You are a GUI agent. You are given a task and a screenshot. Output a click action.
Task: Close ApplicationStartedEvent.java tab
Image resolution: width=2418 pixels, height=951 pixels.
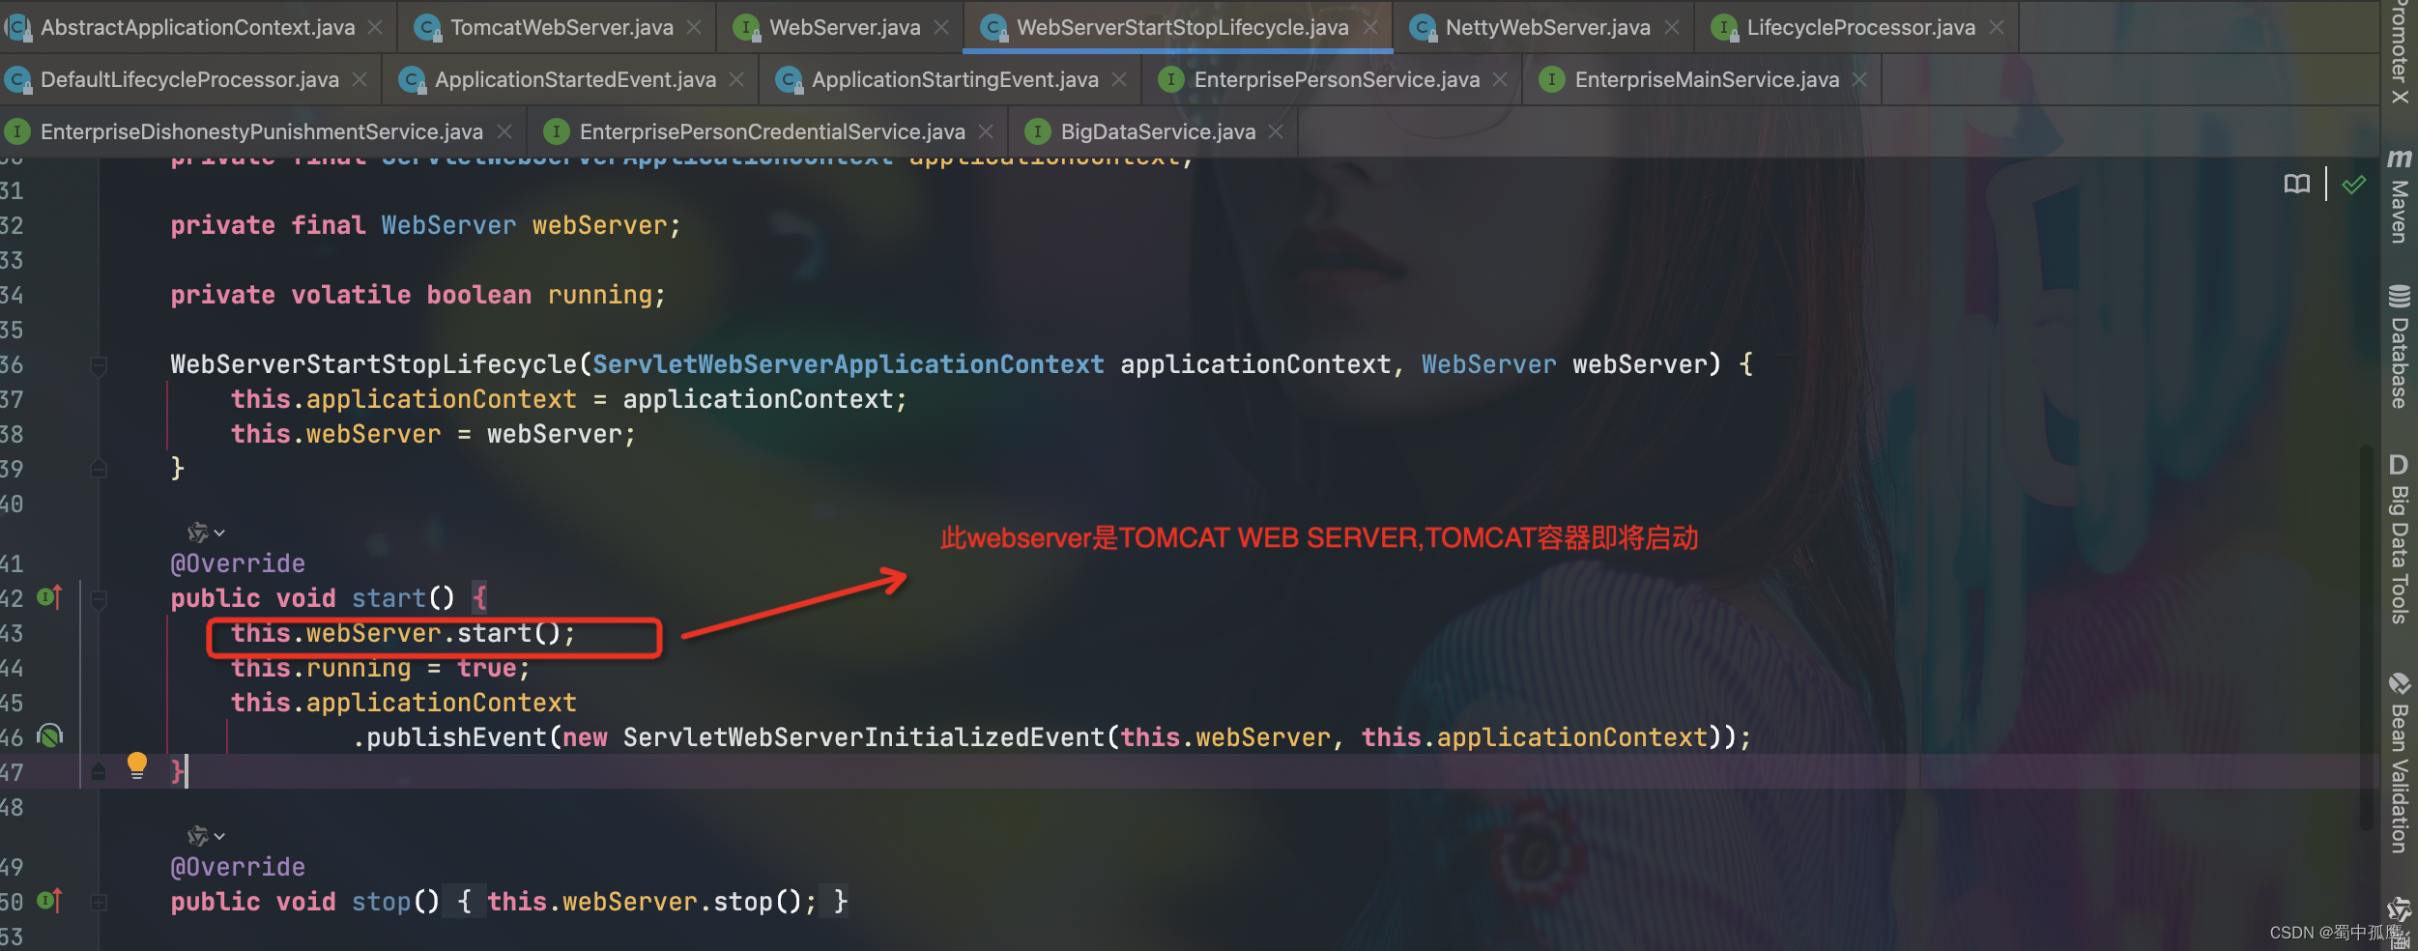(x=736, y=79)
